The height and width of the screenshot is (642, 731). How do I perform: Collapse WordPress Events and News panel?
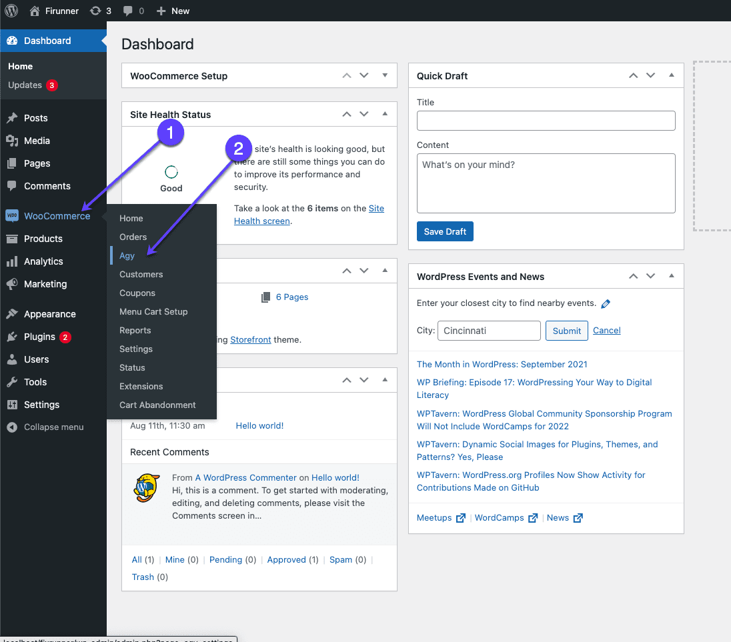pos(672,276)
